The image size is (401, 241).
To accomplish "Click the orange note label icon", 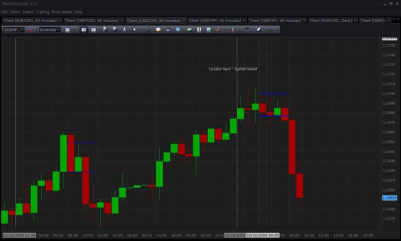I will [x=158, y=29].
